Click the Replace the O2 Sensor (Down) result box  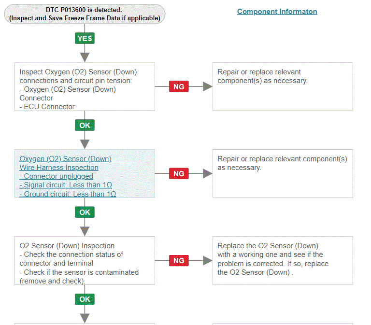[x=283, y=261]
